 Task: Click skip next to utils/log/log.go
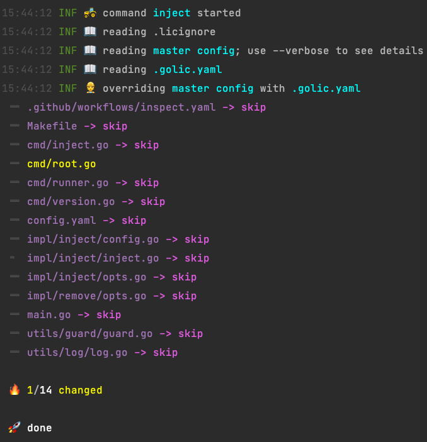[x=166, y=353]
